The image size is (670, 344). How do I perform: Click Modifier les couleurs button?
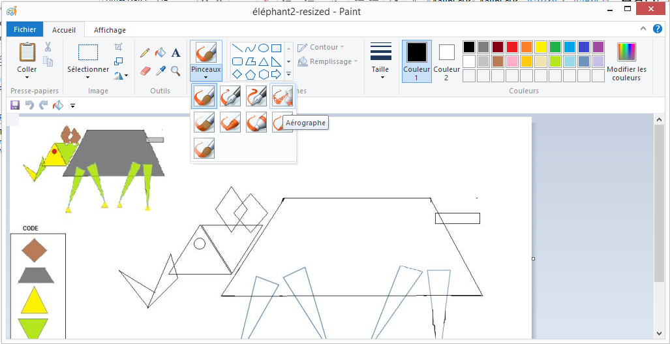tap(626, 61)
